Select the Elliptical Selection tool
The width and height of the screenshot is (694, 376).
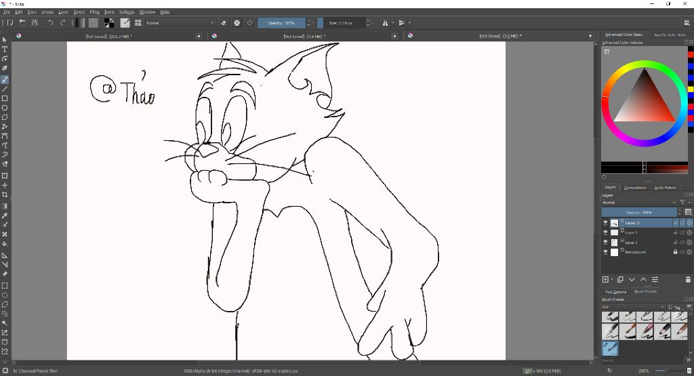click(x=5, y=295)
